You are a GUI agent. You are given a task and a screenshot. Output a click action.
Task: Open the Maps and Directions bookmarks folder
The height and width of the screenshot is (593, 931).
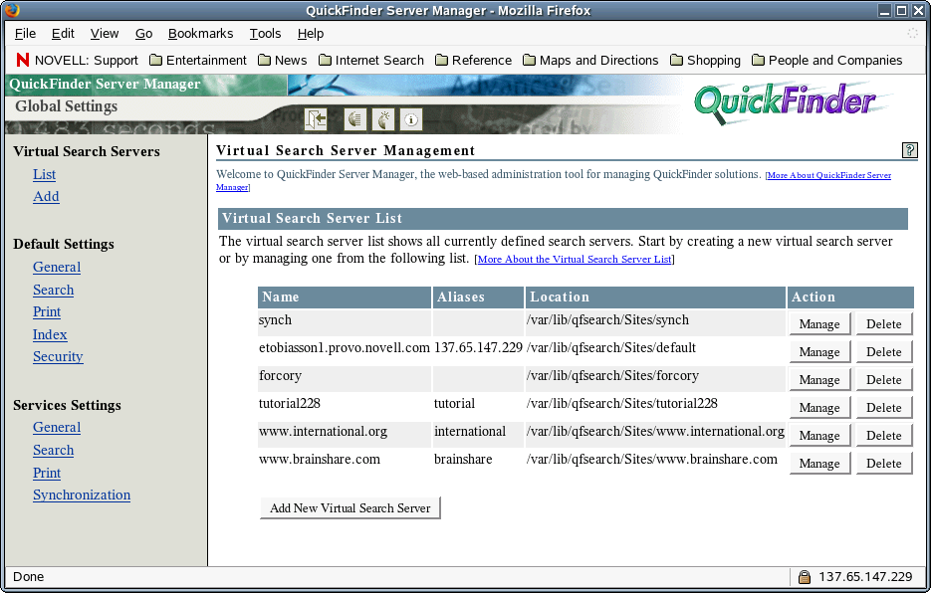tap(590, 60)
